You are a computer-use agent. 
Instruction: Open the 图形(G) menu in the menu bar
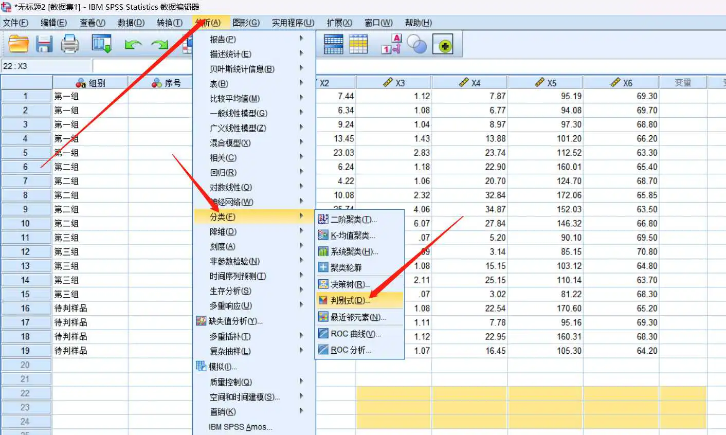point(246,23)
